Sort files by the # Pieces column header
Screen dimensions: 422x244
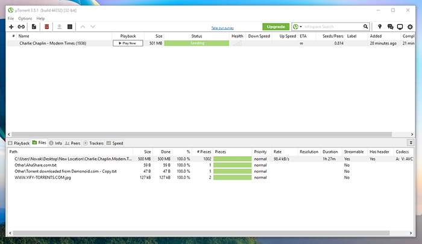203,152
